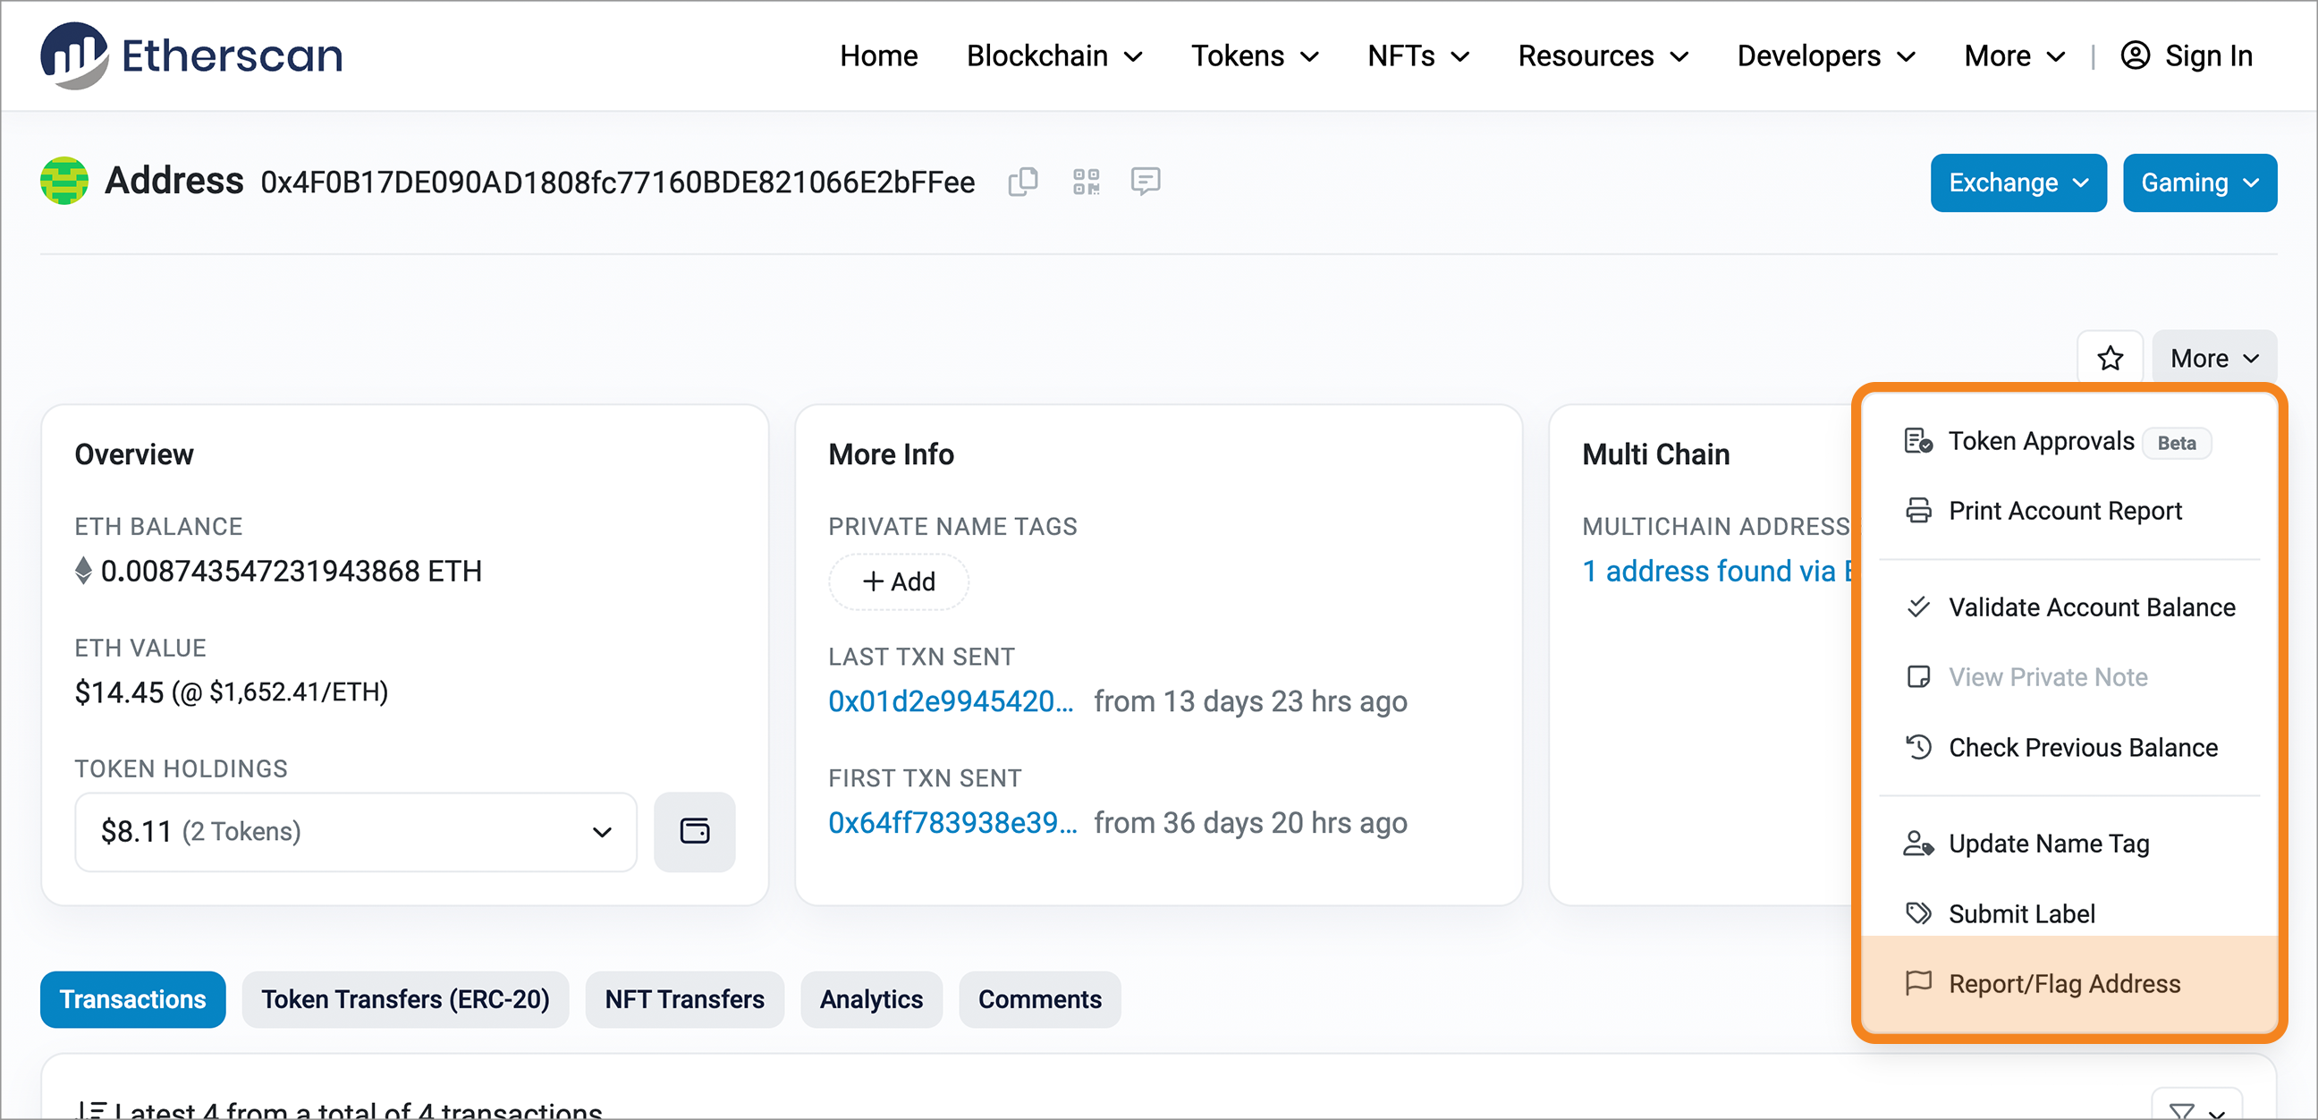Click the address hash 0x4F0B17DE...bFFee
This screenshot has width=2318, height=1120.
617,182
